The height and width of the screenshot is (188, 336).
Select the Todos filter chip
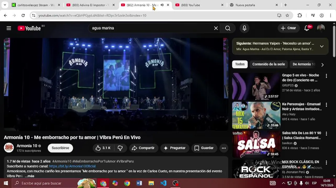[x=240, y=64]
